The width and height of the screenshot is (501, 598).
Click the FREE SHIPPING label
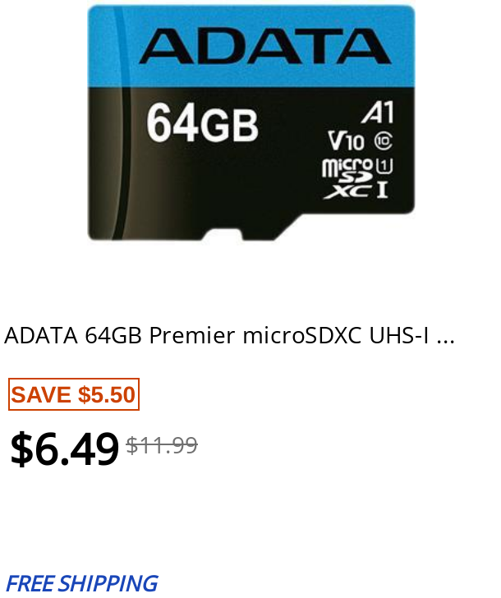tap(82, 583)
